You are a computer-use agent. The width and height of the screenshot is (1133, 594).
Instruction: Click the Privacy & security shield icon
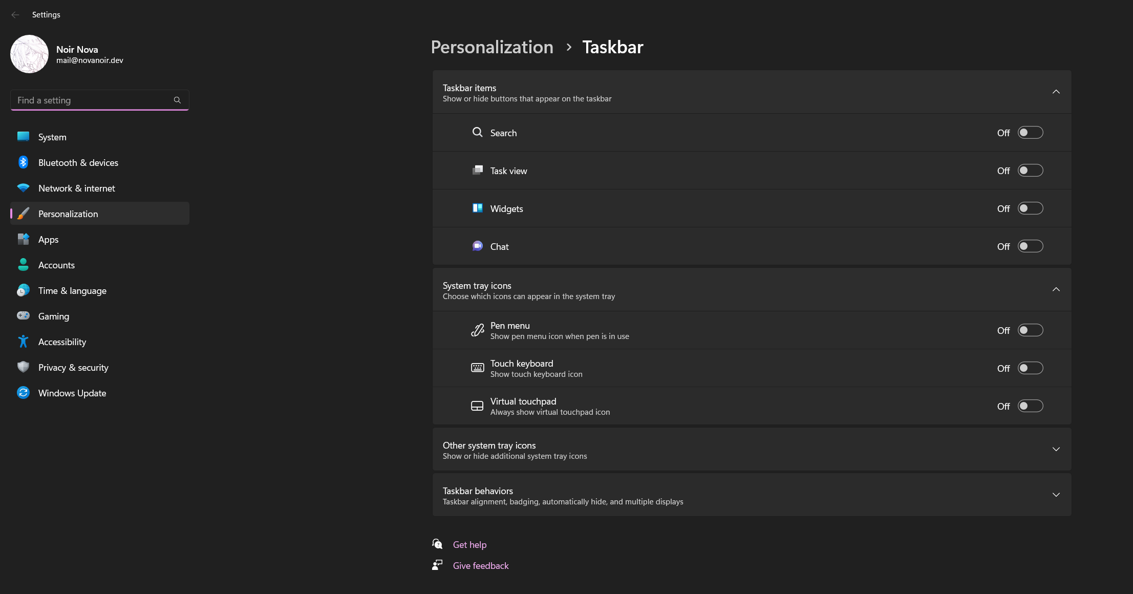(23, 367)
